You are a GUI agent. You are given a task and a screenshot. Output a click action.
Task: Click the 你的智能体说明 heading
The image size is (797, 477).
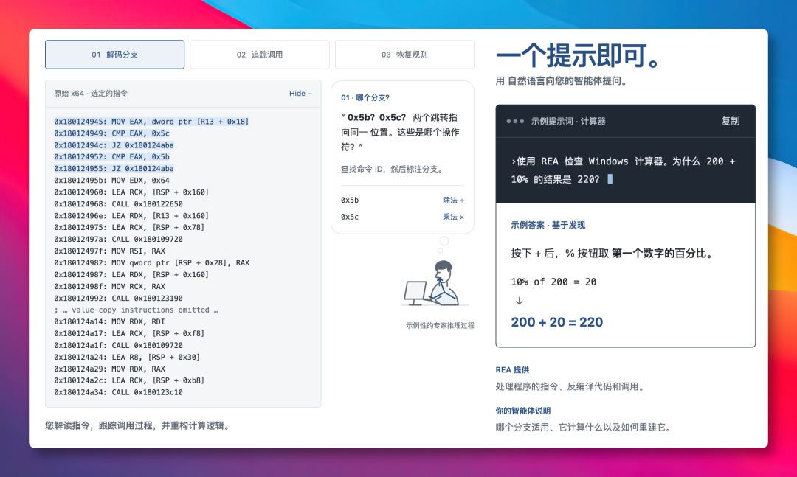pyautogui.click(x=523, y=411)
